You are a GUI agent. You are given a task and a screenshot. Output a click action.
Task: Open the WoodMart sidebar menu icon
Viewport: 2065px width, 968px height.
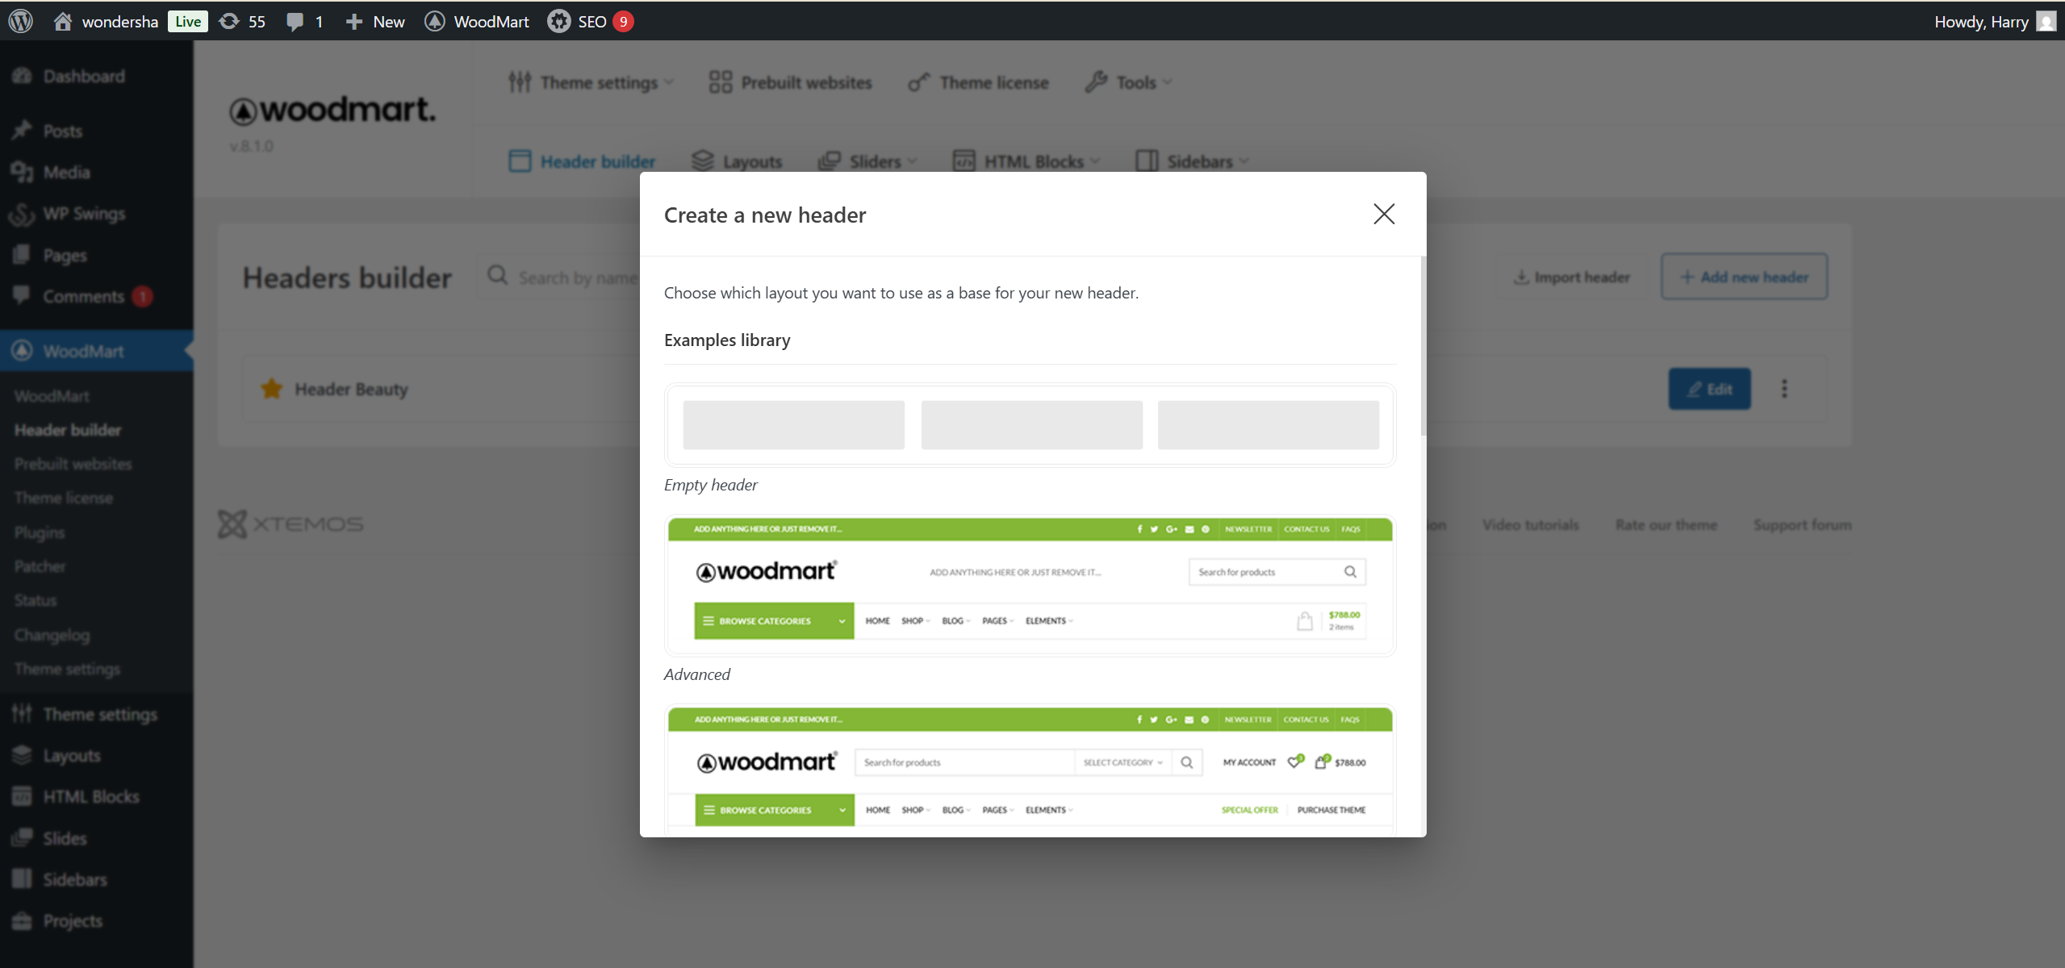[22, 351]
